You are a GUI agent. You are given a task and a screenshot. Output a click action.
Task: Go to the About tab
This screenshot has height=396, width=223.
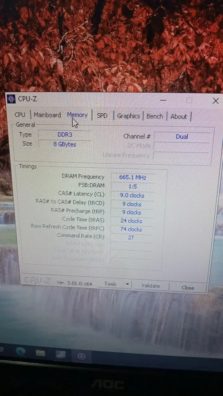point(179,117)
